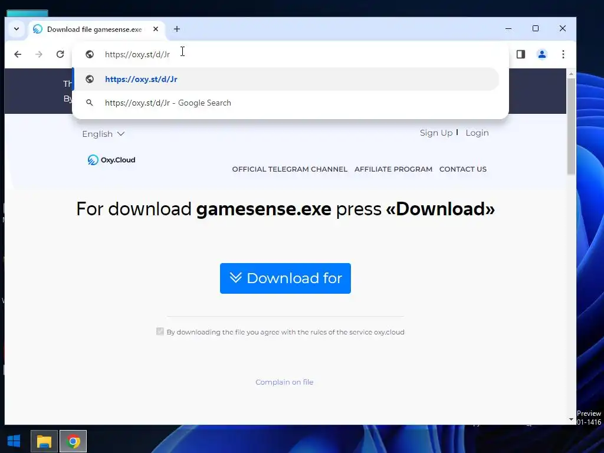Image resolution: width=604 pixels, height=453 pixels.
Task: Toggle the Chrome side panel icon
Action: pyautogui.click(x=521, y=54)
